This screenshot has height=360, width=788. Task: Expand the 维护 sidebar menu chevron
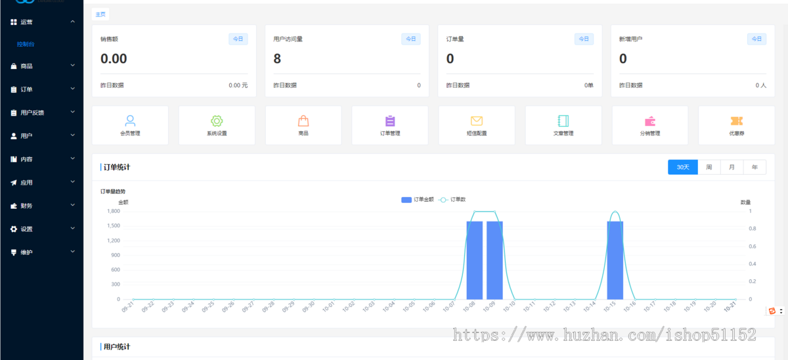coord(72,252)
